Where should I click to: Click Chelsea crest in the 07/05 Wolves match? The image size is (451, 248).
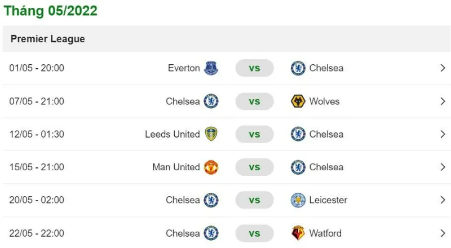point(211,101)
